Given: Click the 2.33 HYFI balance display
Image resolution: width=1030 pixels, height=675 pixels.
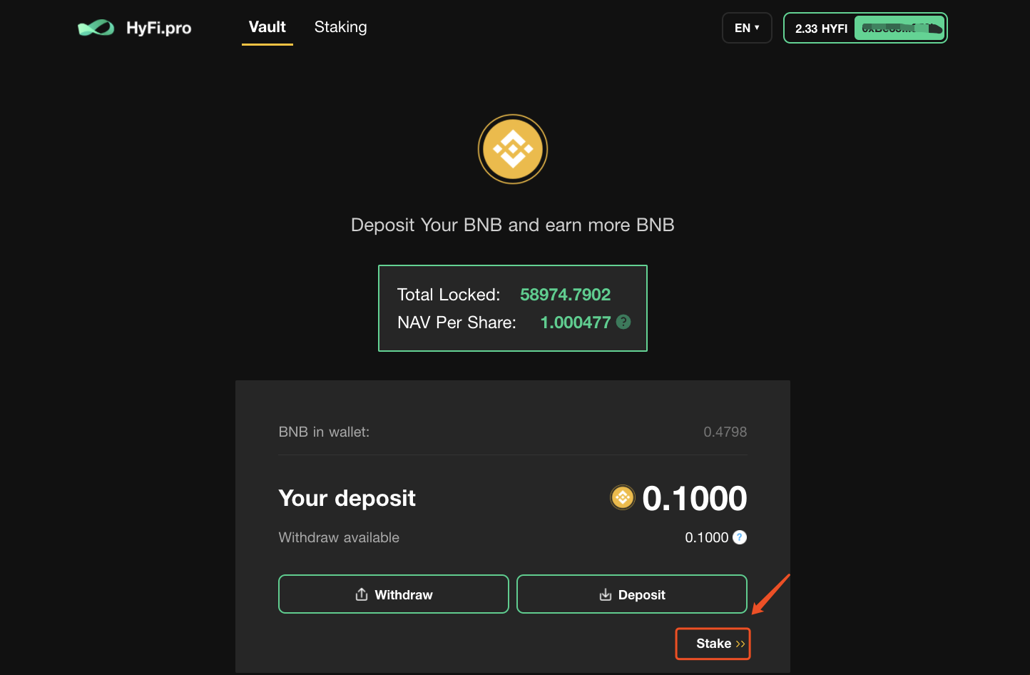Looking at the screenshot, I should pos(822,29).
